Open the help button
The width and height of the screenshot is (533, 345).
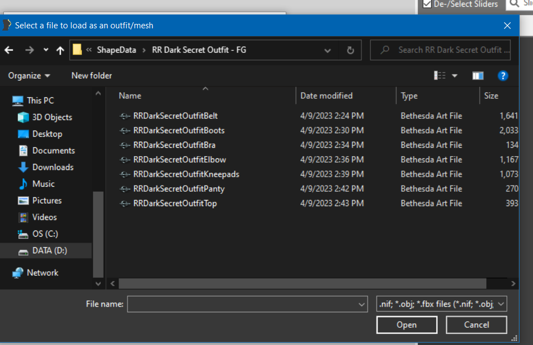point(503,76)
